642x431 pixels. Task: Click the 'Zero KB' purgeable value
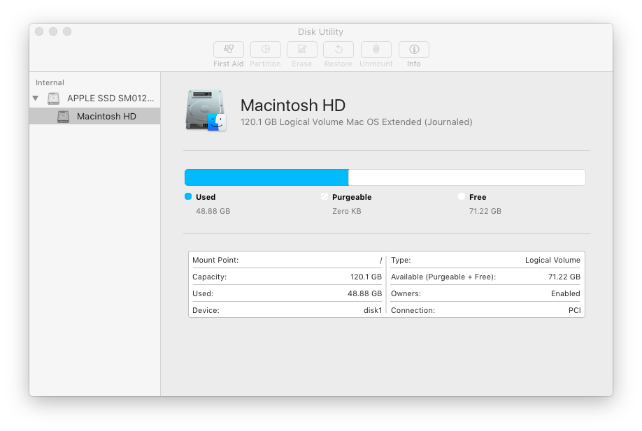point(347,211)
